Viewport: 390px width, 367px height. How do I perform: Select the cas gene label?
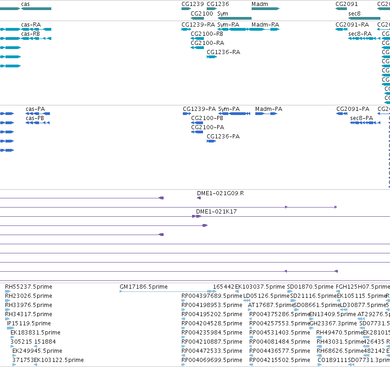click(25, 4)
